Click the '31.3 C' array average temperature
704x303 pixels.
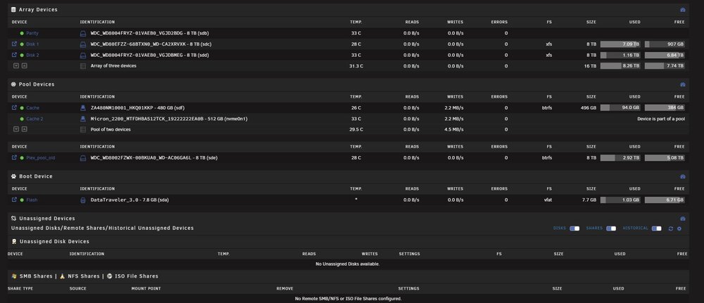coord(356,65)
